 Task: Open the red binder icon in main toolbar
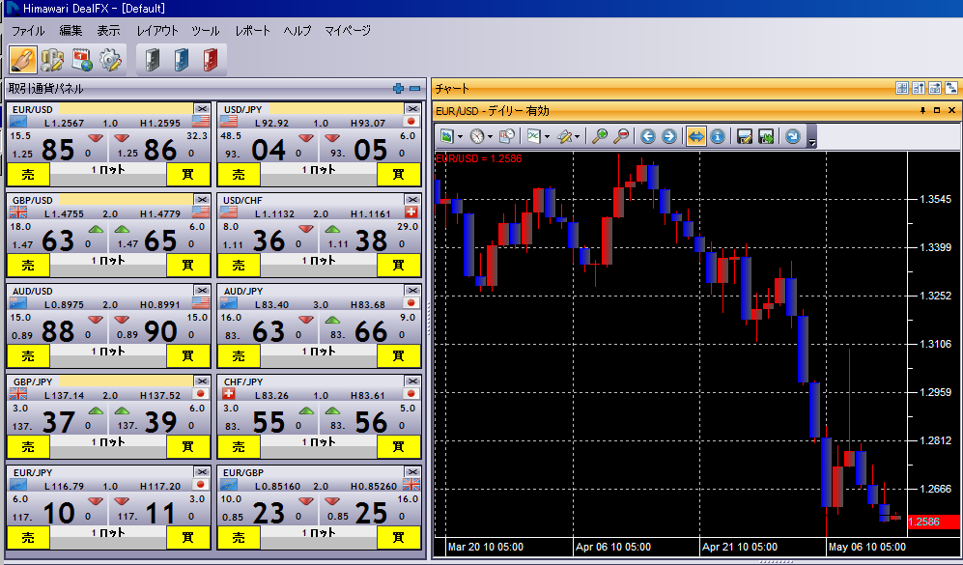210,60
